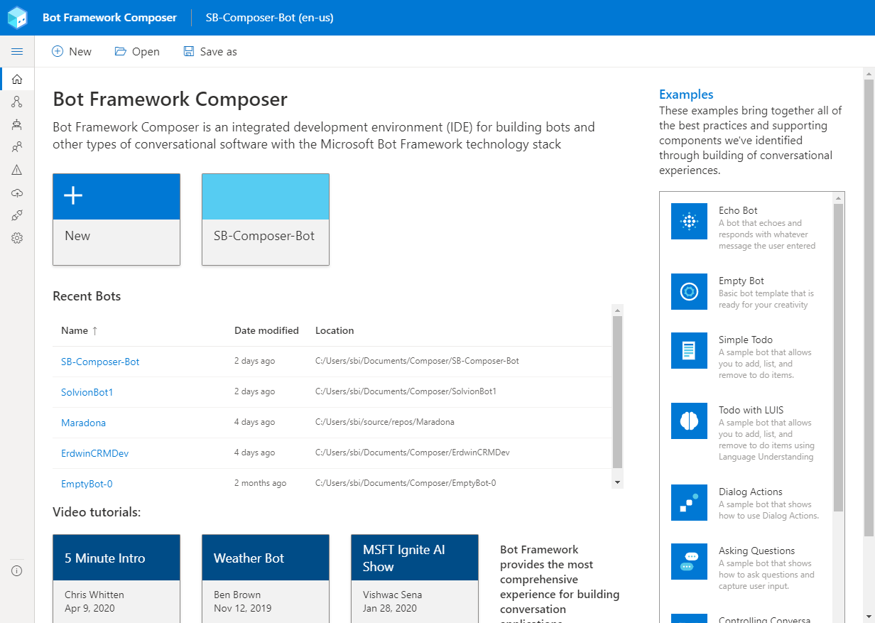Click the Recent Bots scrollbar down arrow
Viewport: 875px width, 623px height.
point(618,482)
